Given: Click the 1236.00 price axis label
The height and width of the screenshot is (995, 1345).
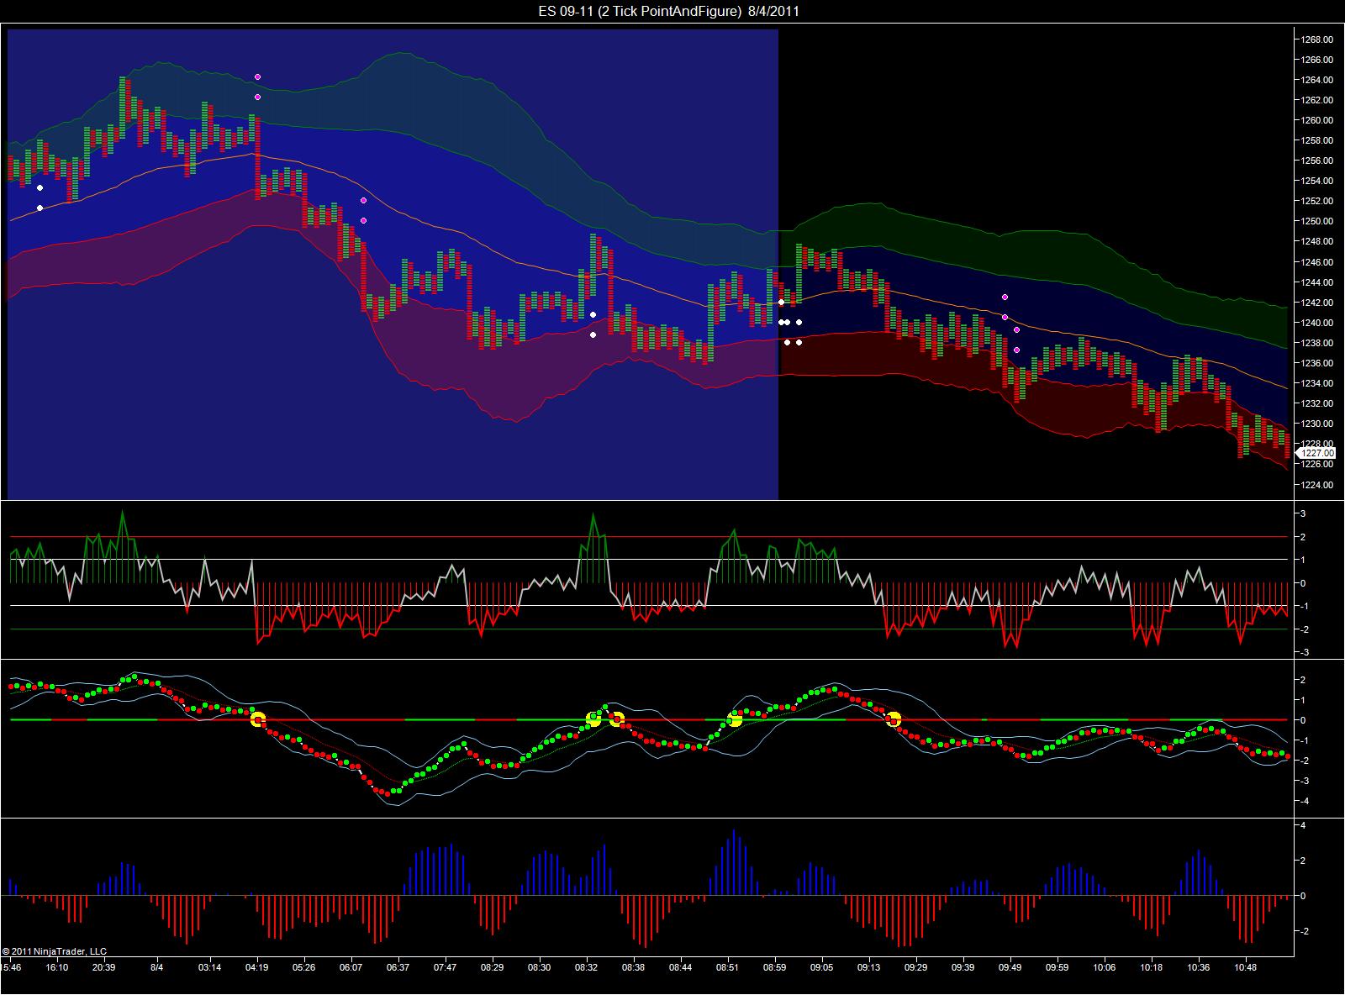Looking at the screenshot, I should pyautogui.click(x=1317, y=363).
